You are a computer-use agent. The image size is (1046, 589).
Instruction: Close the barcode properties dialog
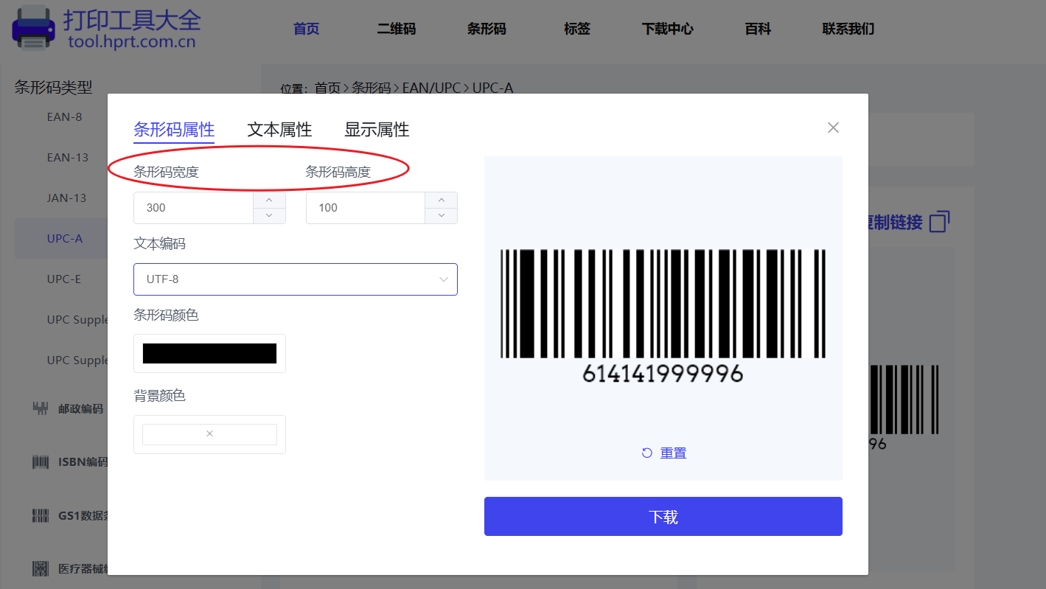(x=833, y=128)
